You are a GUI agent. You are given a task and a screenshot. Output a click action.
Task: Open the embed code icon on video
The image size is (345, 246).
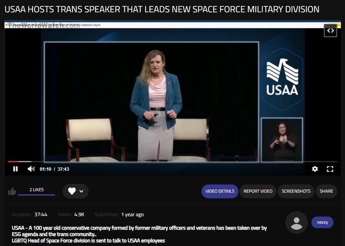(x=330, y=31)
